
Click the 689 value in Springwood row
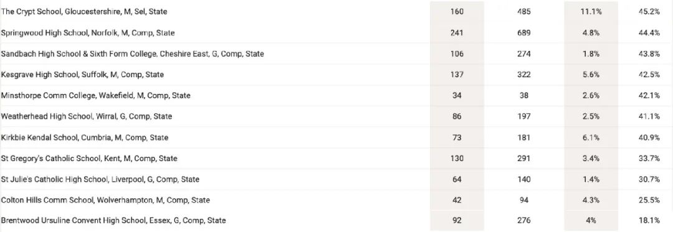524,32
